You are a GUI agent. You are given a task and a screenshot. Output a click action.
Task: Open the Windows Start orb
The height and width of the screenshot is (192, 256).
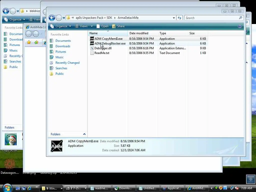pyautogui.click(x=7, y=188)
